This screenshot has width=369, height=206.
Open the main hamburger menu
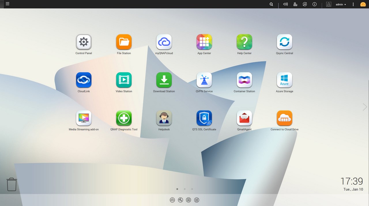[7, 4]
